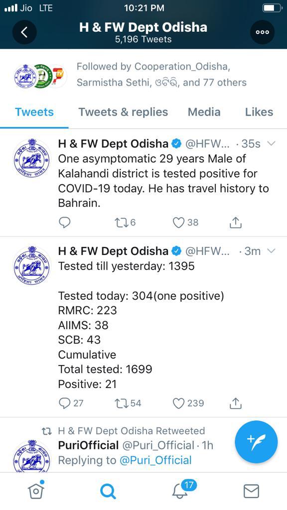
Task: Like the testing stats tweet with 239 likes
Action: [x=188, y=403]
